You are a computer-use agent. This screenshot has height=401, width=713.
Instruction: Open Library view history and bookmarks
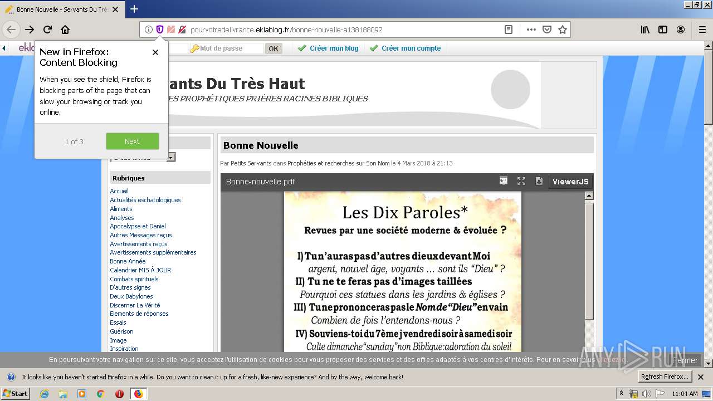coord(645,30)
